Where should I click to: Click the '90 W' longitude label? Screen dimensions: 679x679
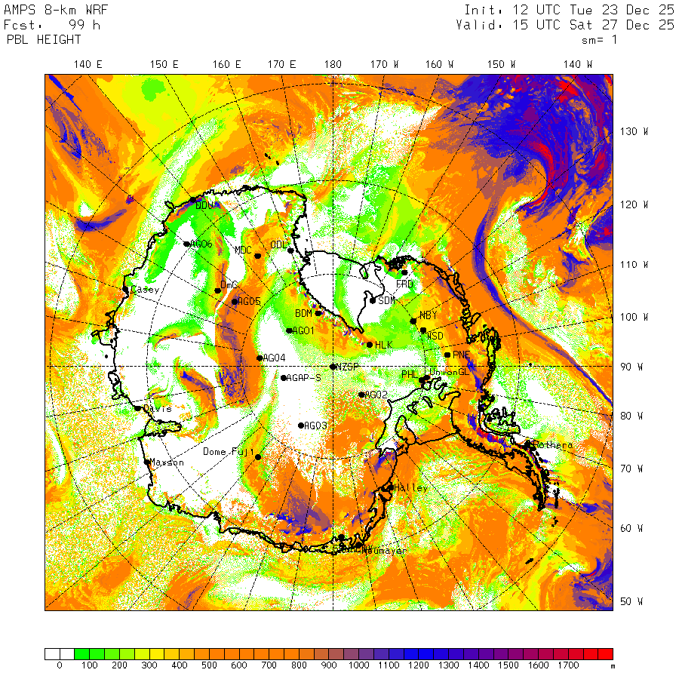click(x=631, y=367)
